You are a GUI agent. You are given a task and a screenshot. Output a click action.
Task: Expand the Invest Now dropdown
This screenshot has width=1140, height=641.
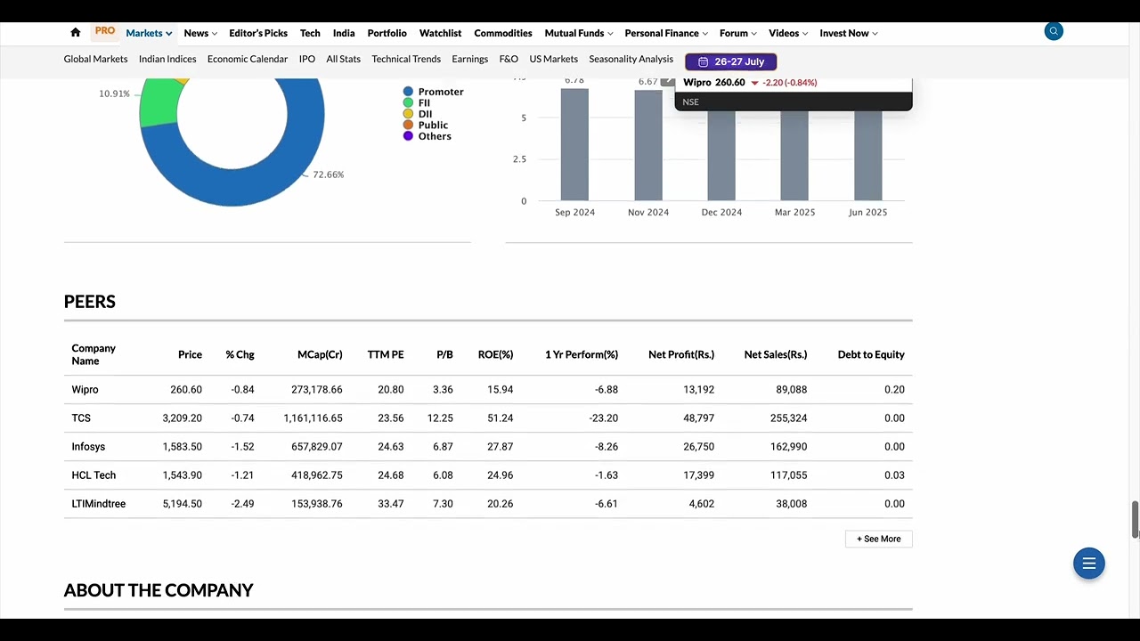849,33
